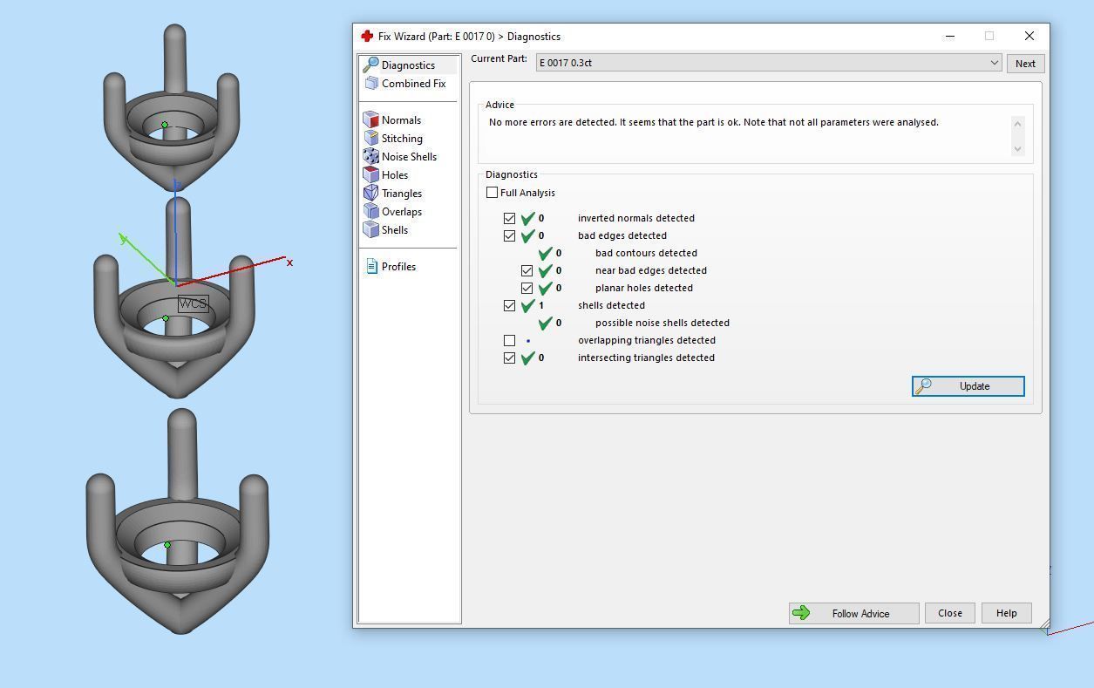Open the Current Part dropdown
Screen dimensions: 1094x688
769,63
